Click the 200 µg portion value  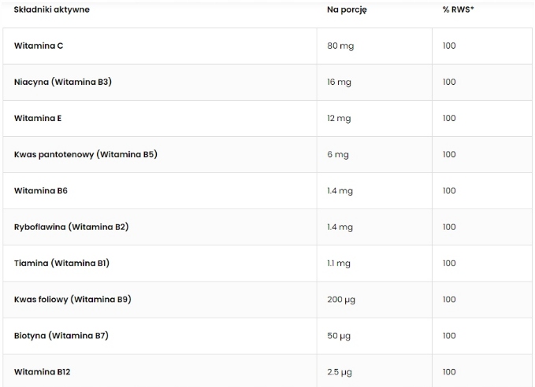pos(340,299)
